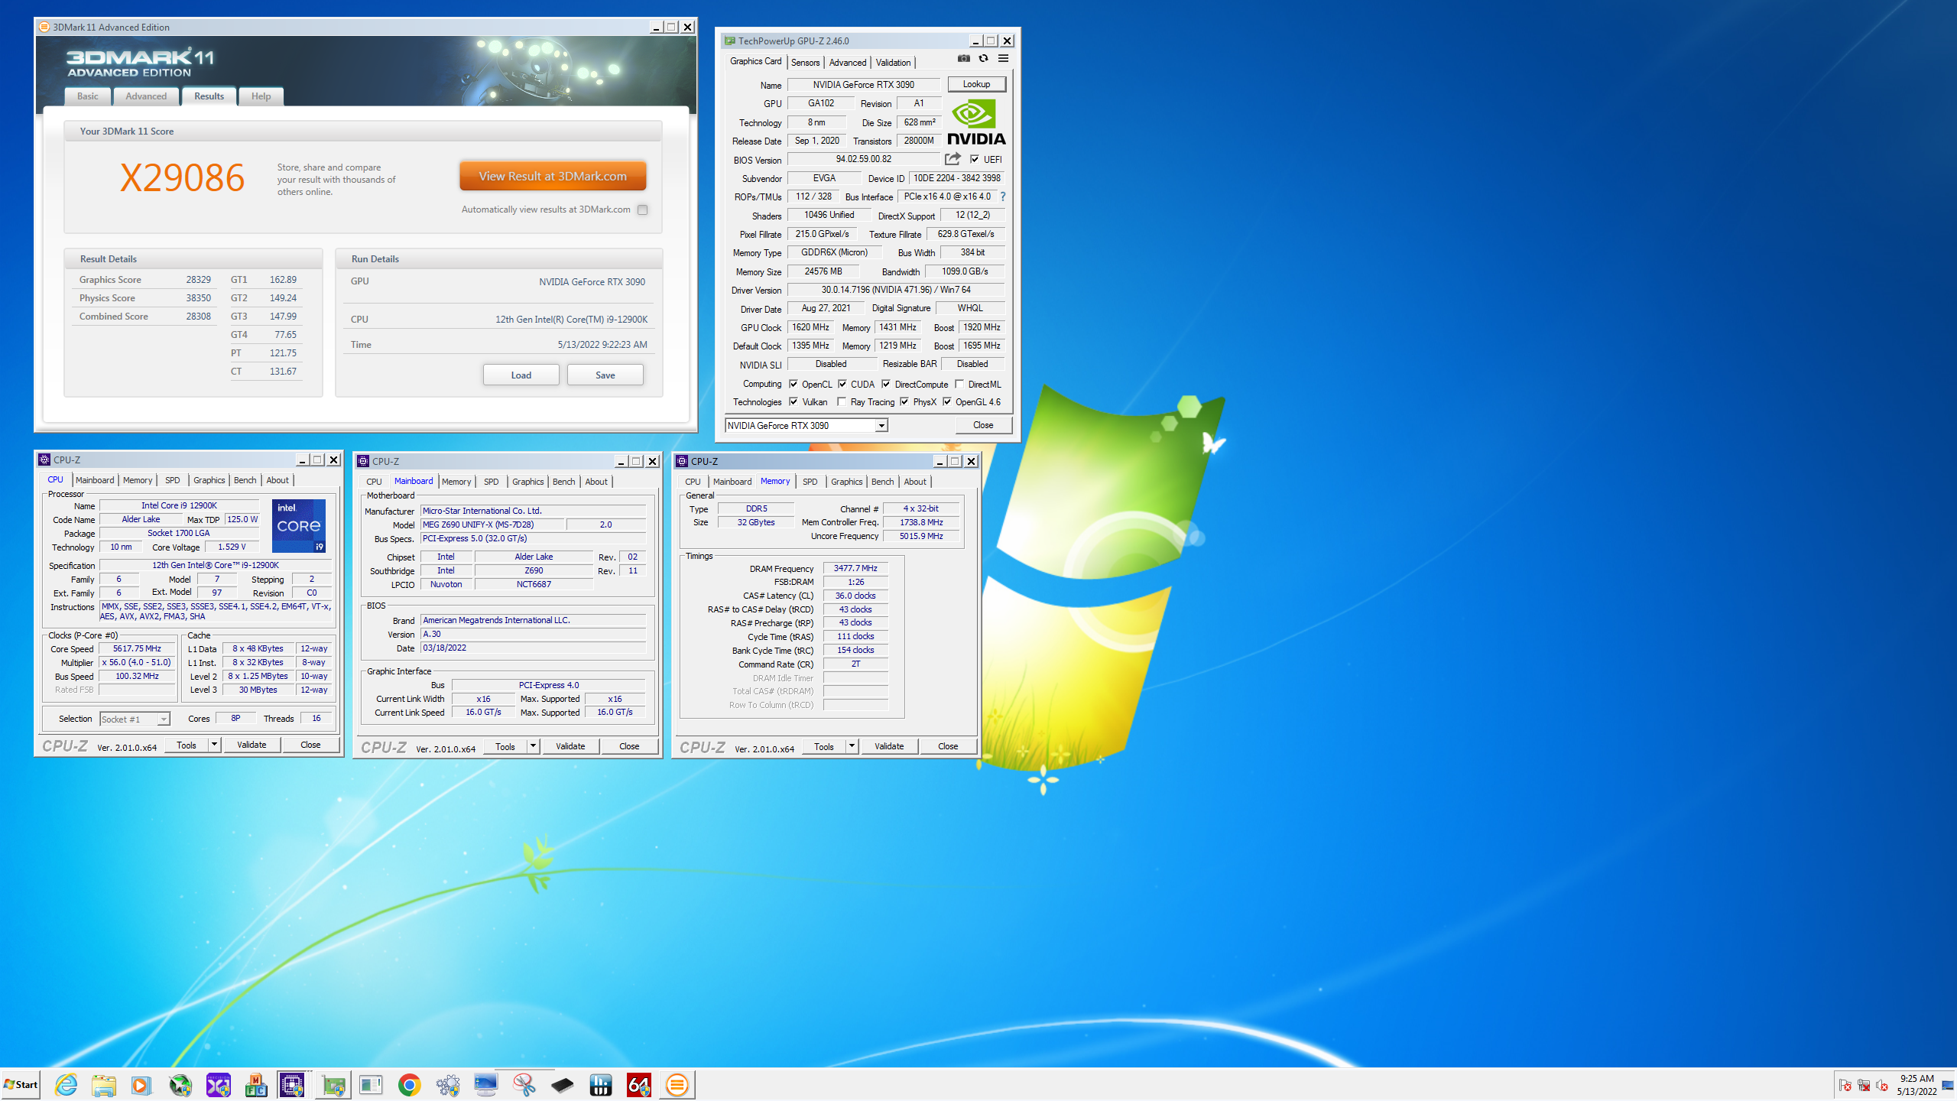The width and height of the screenshot is (1957, 1101).
Task: Launch Internet Explorer from the taskbar
Action: [x=67, y=1085]
